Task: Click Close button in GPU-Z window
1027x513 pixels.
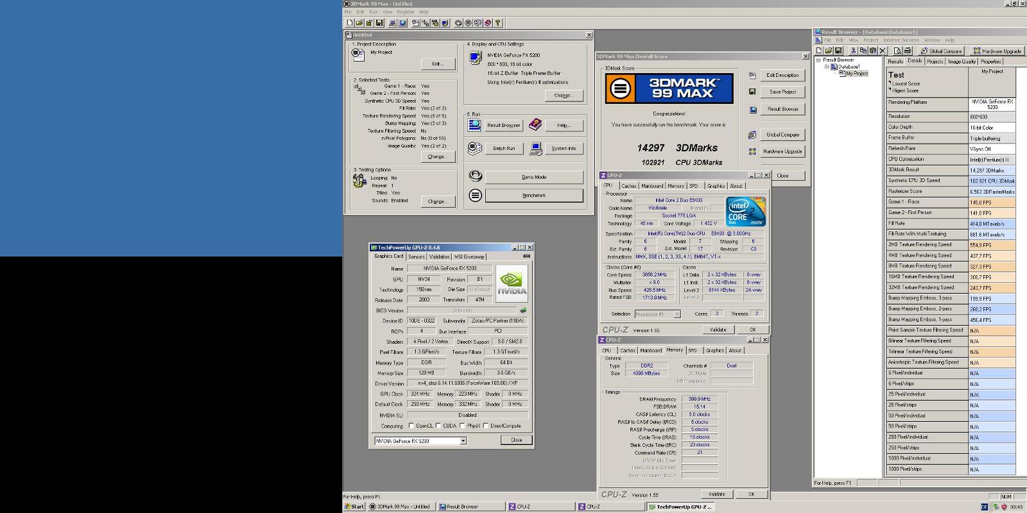Action: [516, 440]
